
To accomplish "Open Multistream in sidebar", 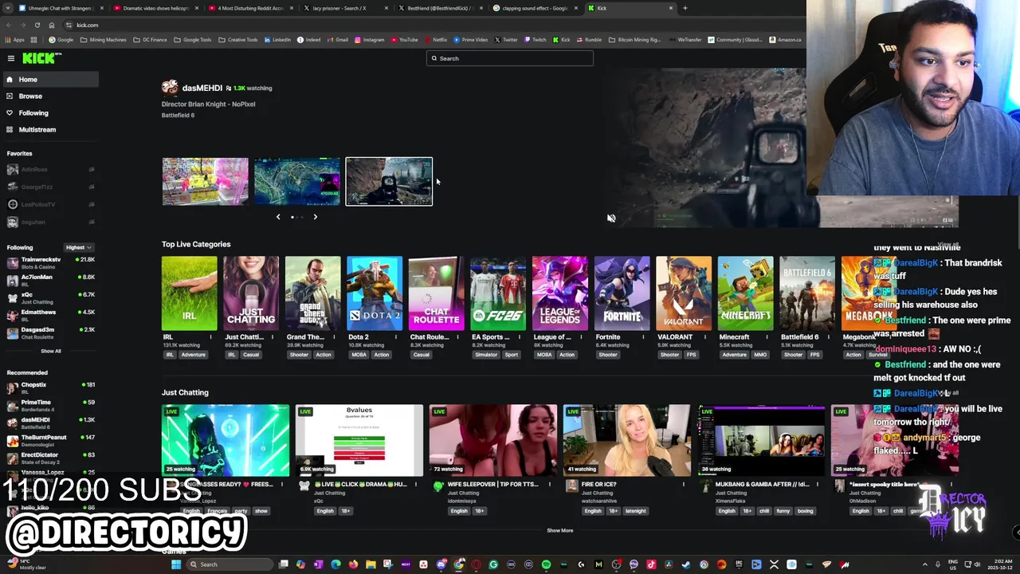I will 49,130.
